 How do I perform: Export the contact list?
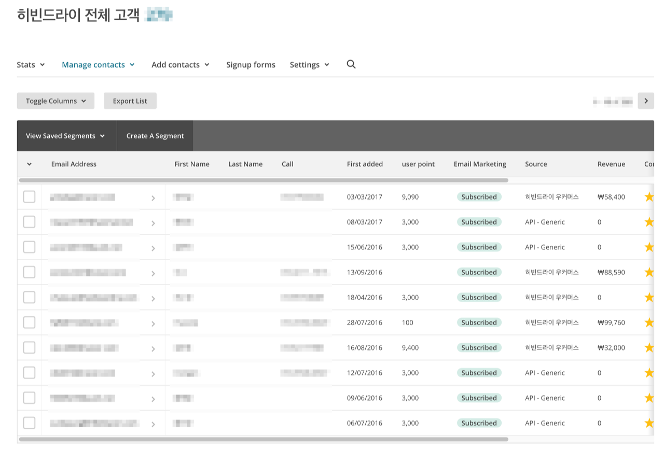(x=130, y=101)
